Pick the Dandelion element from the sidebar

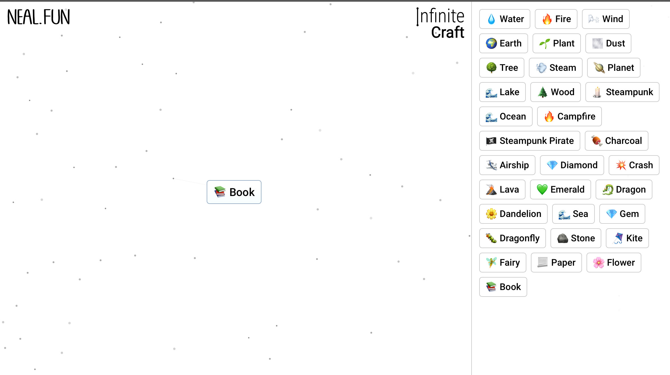coord(513,214)
